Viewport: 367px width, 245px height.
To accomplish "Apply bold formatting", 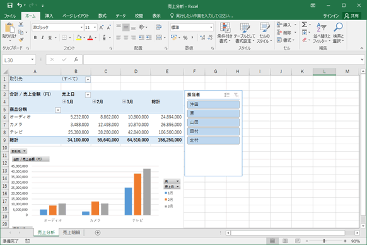I will click(35, 37).
